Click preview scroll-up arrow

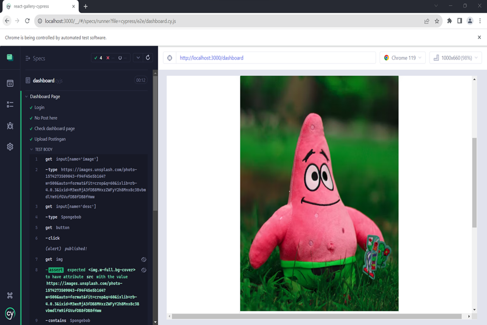tap(474, 79)
